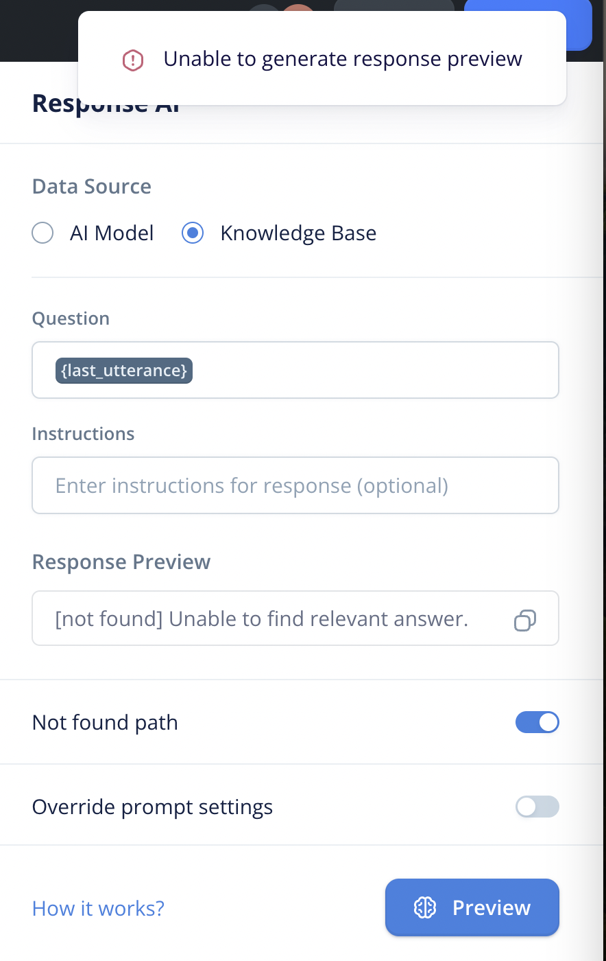Enable Override prompt settings switch
This screenshot has width=606, height=961.
(537, 807)
